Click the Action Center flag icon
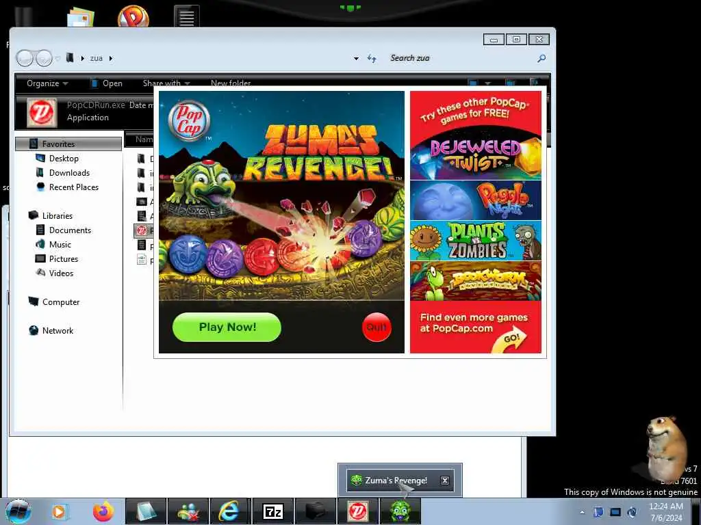The image size is (701, 525). (598, 512)
